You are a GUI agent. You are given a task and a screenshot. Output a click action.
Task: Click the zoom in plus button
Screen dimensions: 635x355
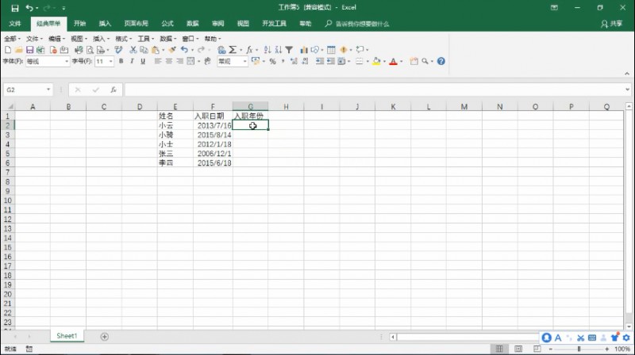point(606,349)
